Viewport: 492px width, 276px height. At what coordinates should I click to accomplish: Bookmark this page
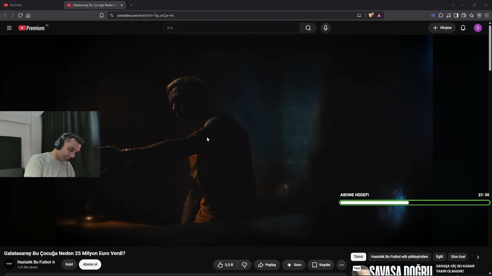(x=101, y=15)
